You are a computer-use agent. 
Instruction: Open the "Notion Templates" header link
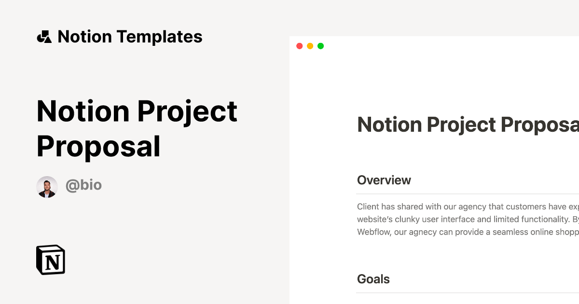point(129,37)
